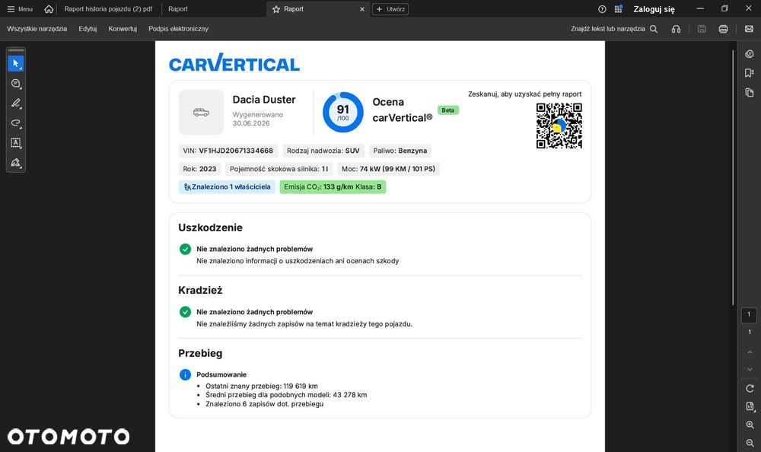Choose the freehand draw loop tool

point(15,123)
